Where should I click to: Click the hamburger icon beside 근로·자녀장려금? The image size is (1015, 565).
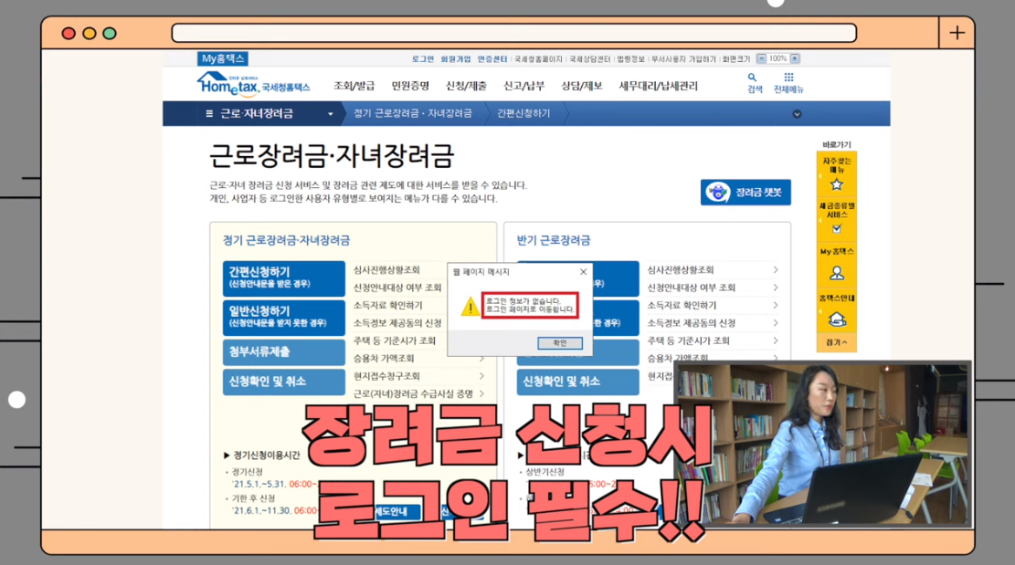coord(209,114)
